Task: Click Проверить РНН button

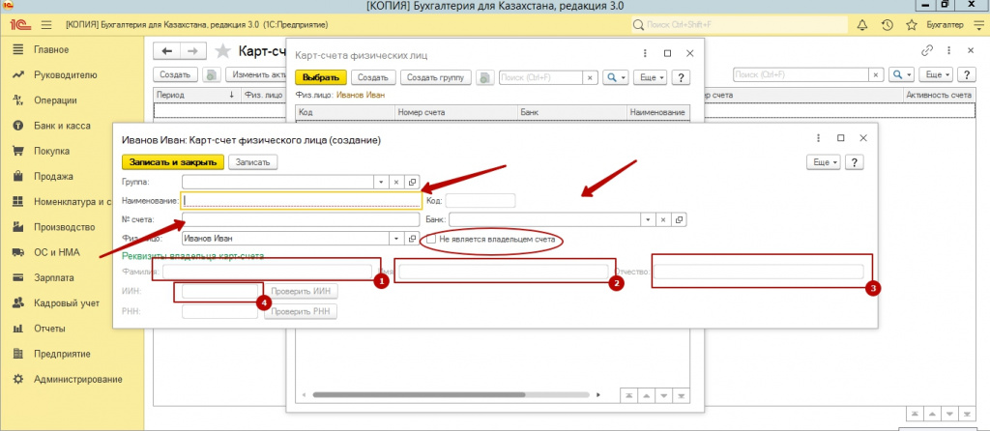Action: (302, 312)
